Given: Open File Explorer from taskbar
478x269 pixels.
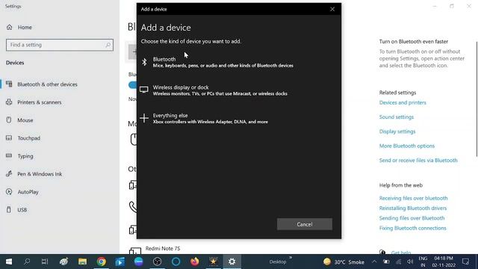Looking at the screenshot, I should (x=82, y=262).
